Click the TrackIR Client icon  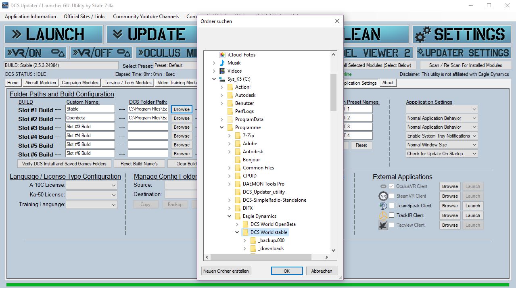click(x=383, y=215)
